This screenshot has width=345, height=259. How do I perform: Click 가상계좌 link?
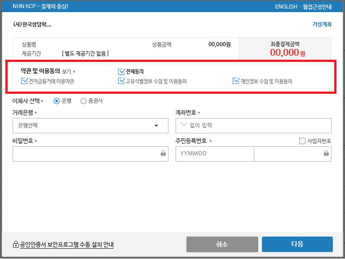(x=322, y=24)
